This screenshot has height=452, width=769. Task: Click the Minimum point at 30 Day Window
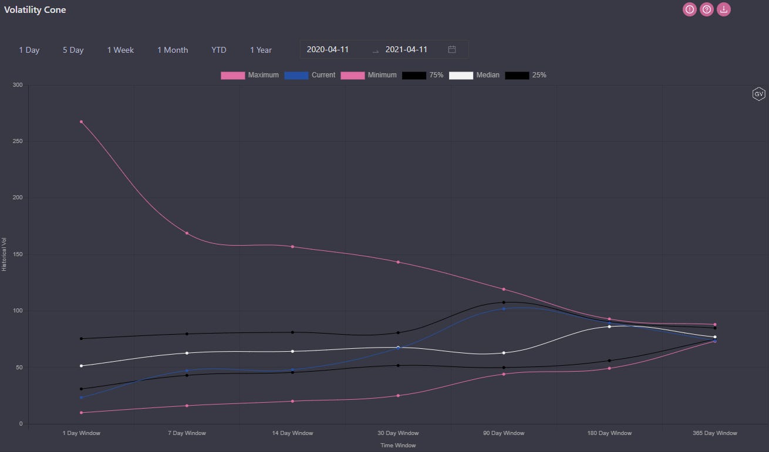click(x=398, y=396)
